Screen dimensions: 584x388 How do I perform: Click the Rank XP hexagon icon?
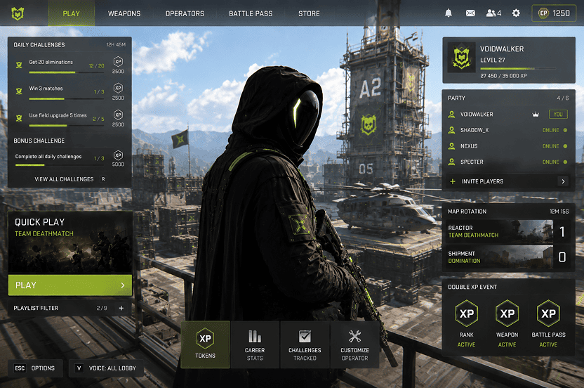(x=466, y=313)
